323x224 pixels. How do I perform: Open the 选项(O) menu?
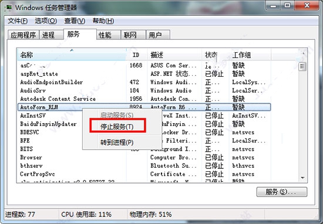coord(46,21)
